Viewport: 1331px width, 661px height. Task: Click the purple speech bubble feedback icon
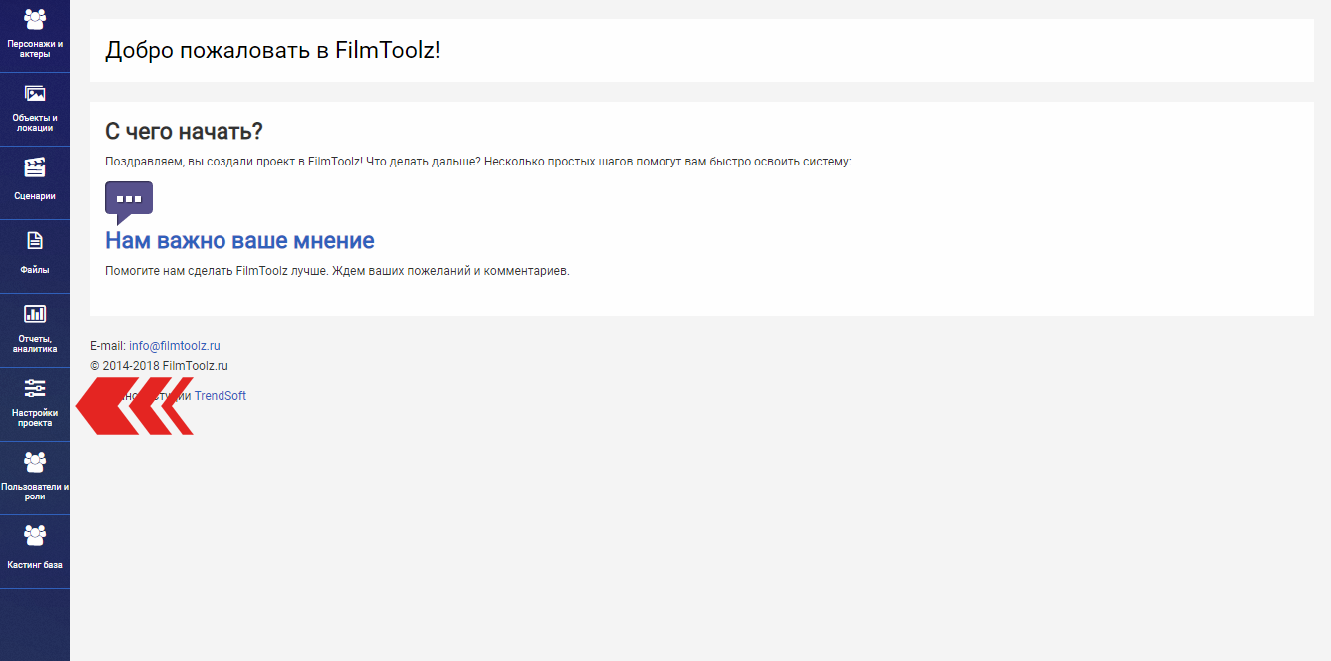(x=129, y=202)
